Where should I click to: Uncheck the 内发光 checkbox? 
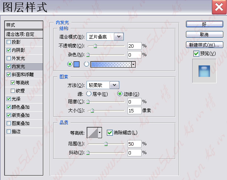9,66
